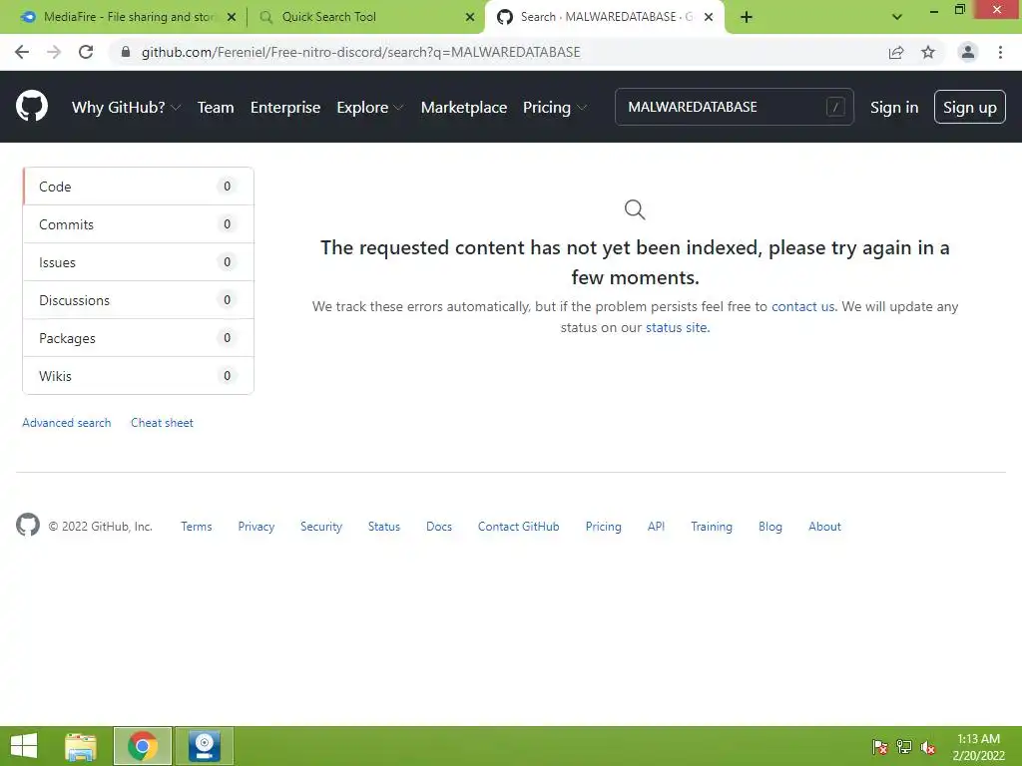Click the GitHub Octocat logo in header
This screenshot has height=766, width=1022.
31,106
